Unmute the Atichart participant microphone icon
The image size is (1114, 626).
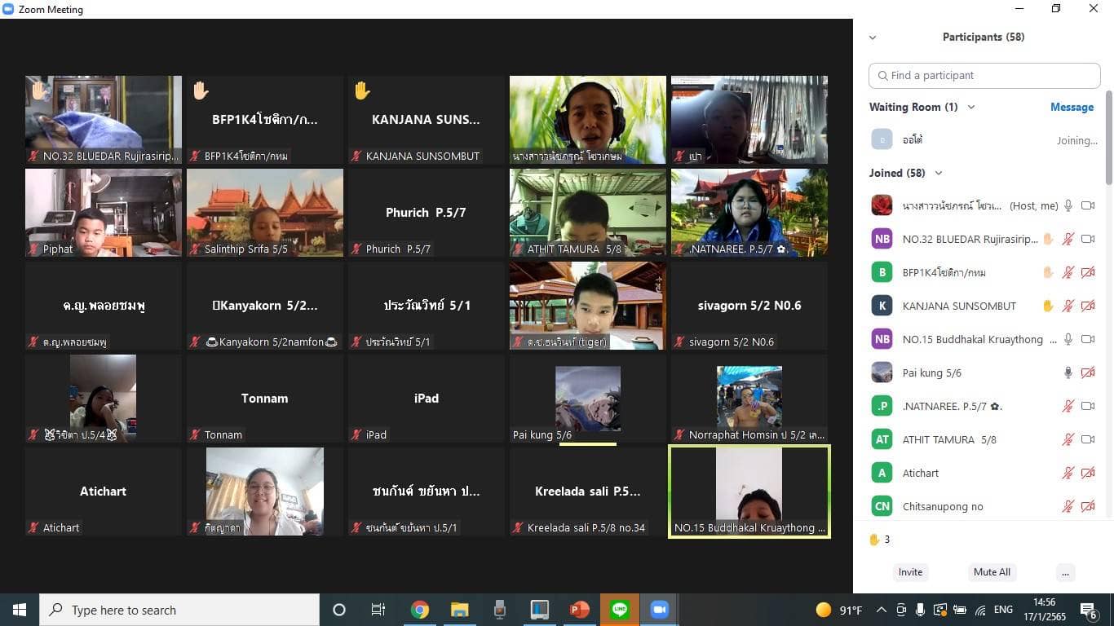click(1068, 473)
